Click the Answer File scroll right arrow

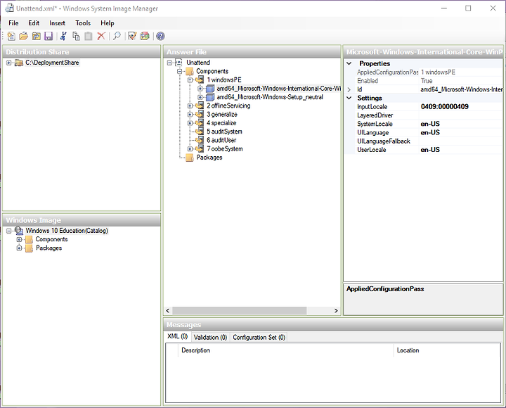[336, 310]
